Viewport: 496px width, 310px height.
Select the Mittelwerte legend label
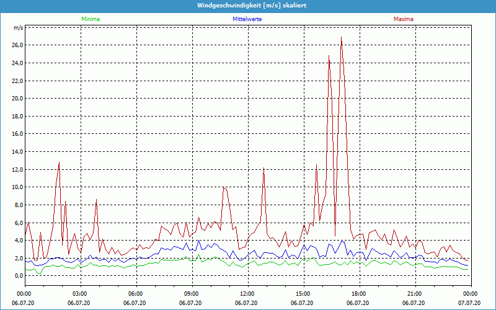[x=247, y=19]
